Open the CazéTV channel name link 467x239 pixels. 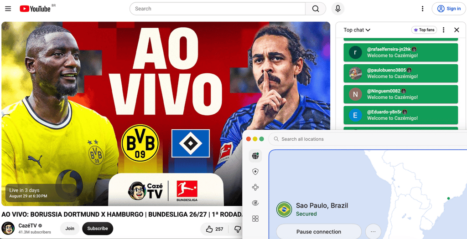coord(28,226)
